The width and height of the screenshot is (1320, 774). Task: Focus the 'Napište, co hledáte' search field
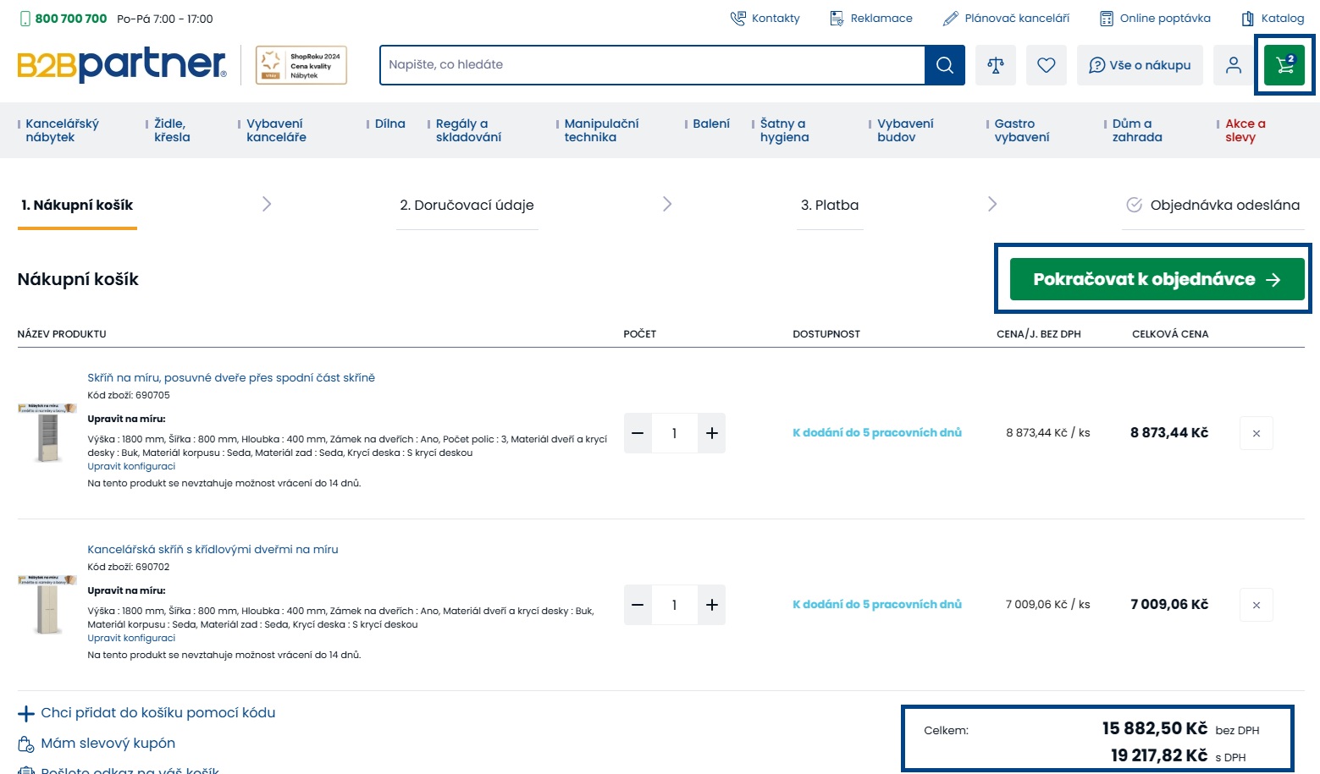tap(652, 65)
